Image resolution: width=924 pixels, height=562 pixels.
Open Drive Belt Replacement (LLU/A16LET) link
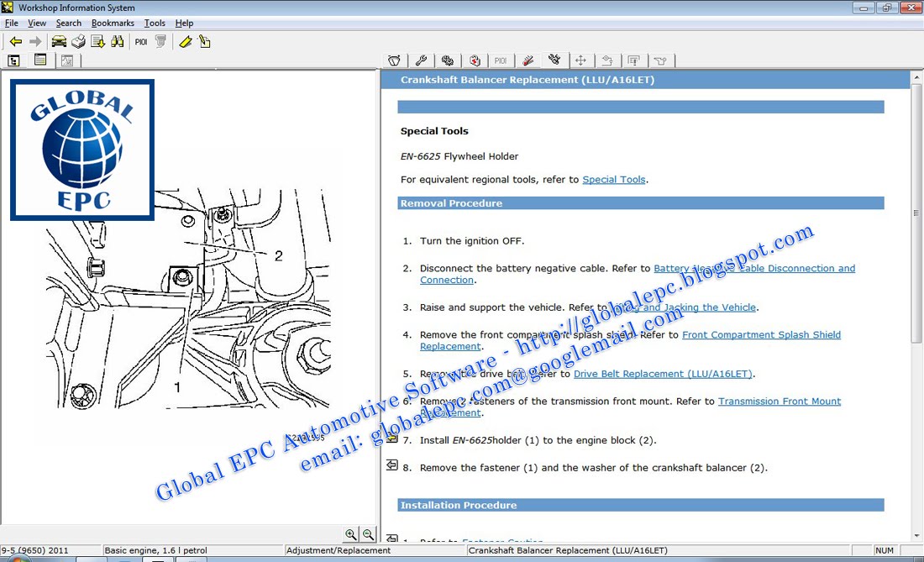[663, 374]
